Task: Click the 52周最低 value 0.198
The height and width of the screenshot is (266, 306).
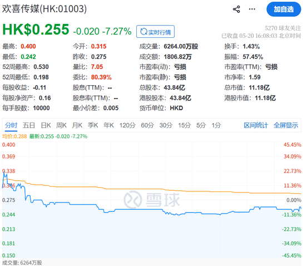Action: (41, 77)
